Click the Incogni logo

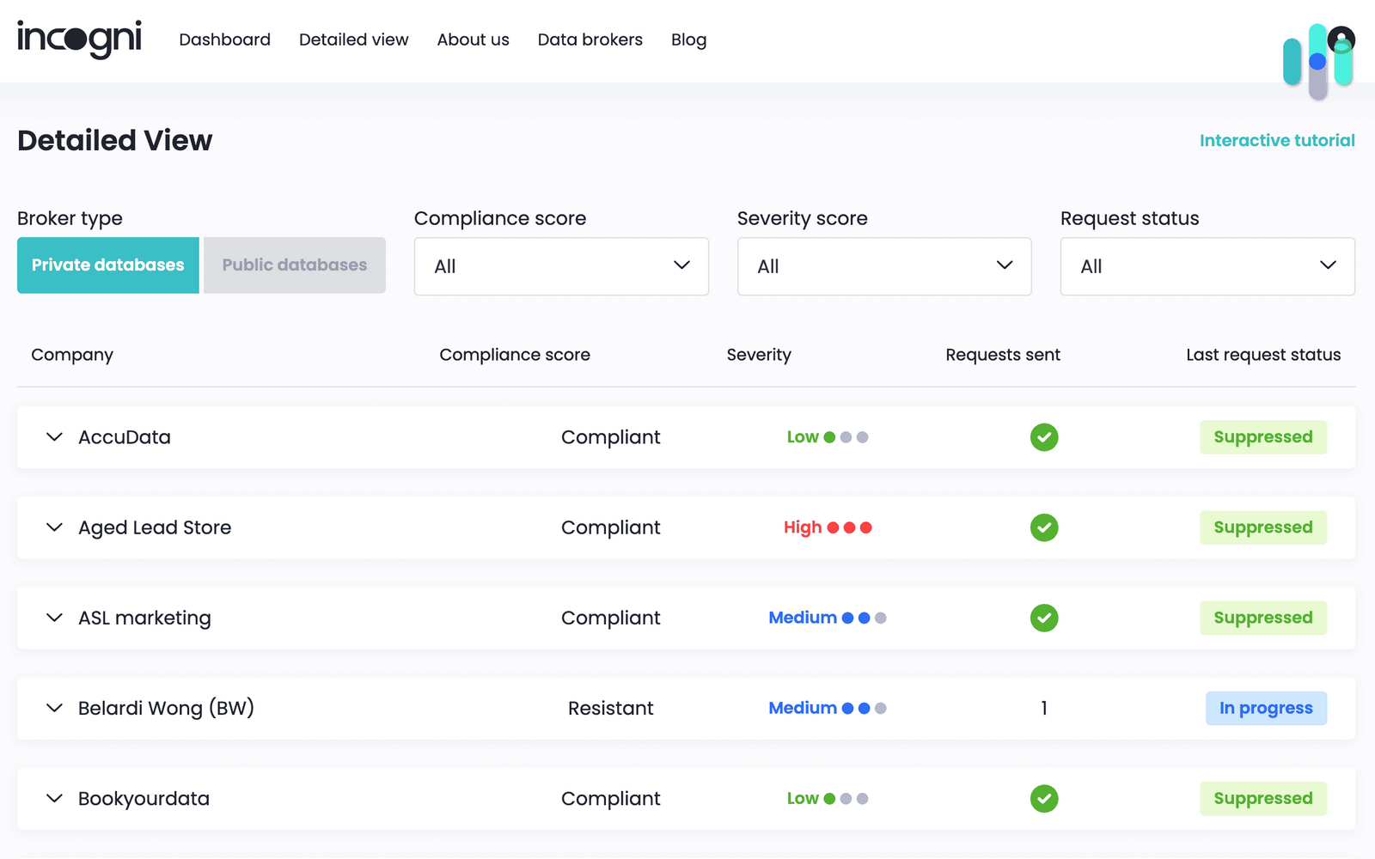pos(79,40)
